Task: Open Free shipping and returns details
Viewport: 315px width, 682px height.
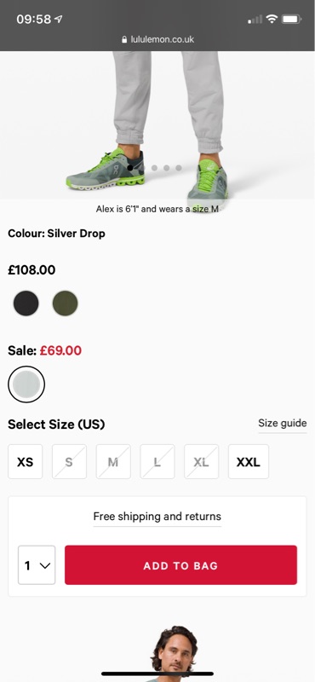Action: coord(157,517)
